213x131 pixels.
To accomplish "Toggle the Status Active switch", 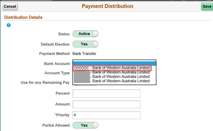I will (x=85, y=34).
